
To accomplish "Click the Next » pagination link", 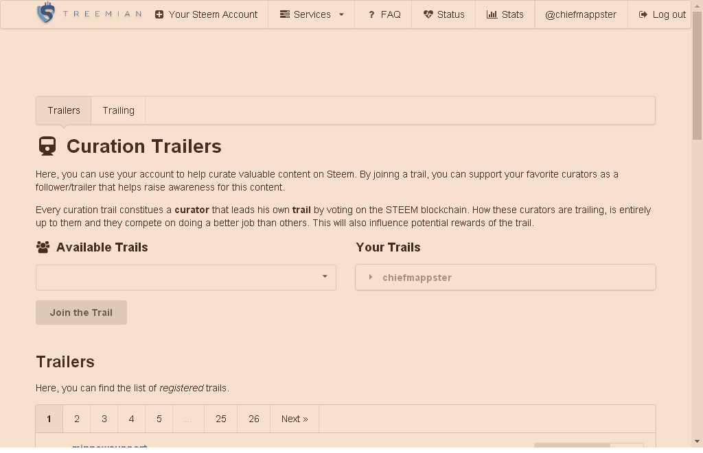I will 295,419.
